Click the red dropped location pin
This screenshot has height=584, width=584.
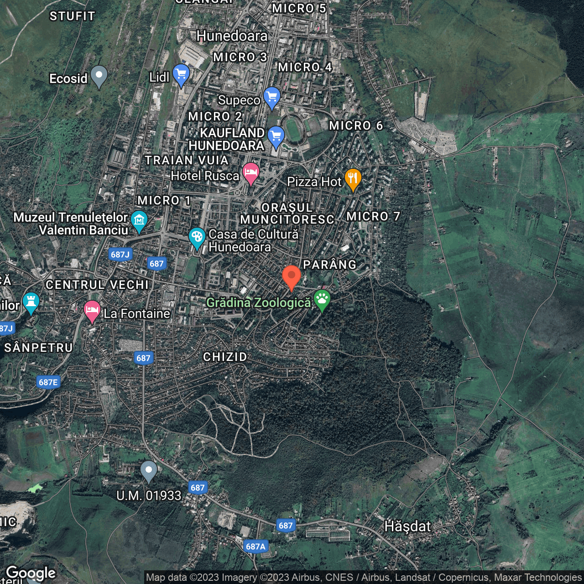click(x=291, y=276)
